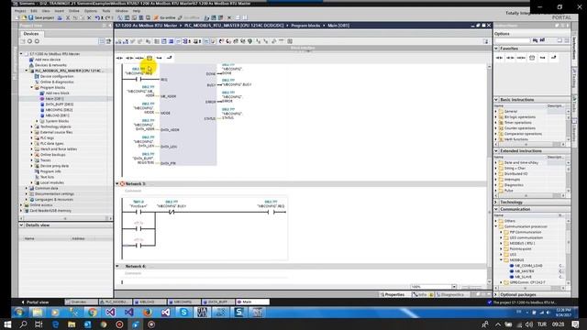587x330 pixels.
Task: Click the Undo icon in the main toolbar
Action: click(x=97, y=17)
